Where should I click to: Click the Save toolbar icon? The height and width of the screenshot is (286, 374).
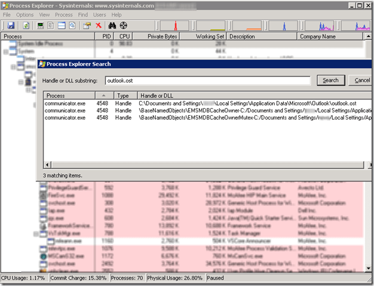(10, 26)
